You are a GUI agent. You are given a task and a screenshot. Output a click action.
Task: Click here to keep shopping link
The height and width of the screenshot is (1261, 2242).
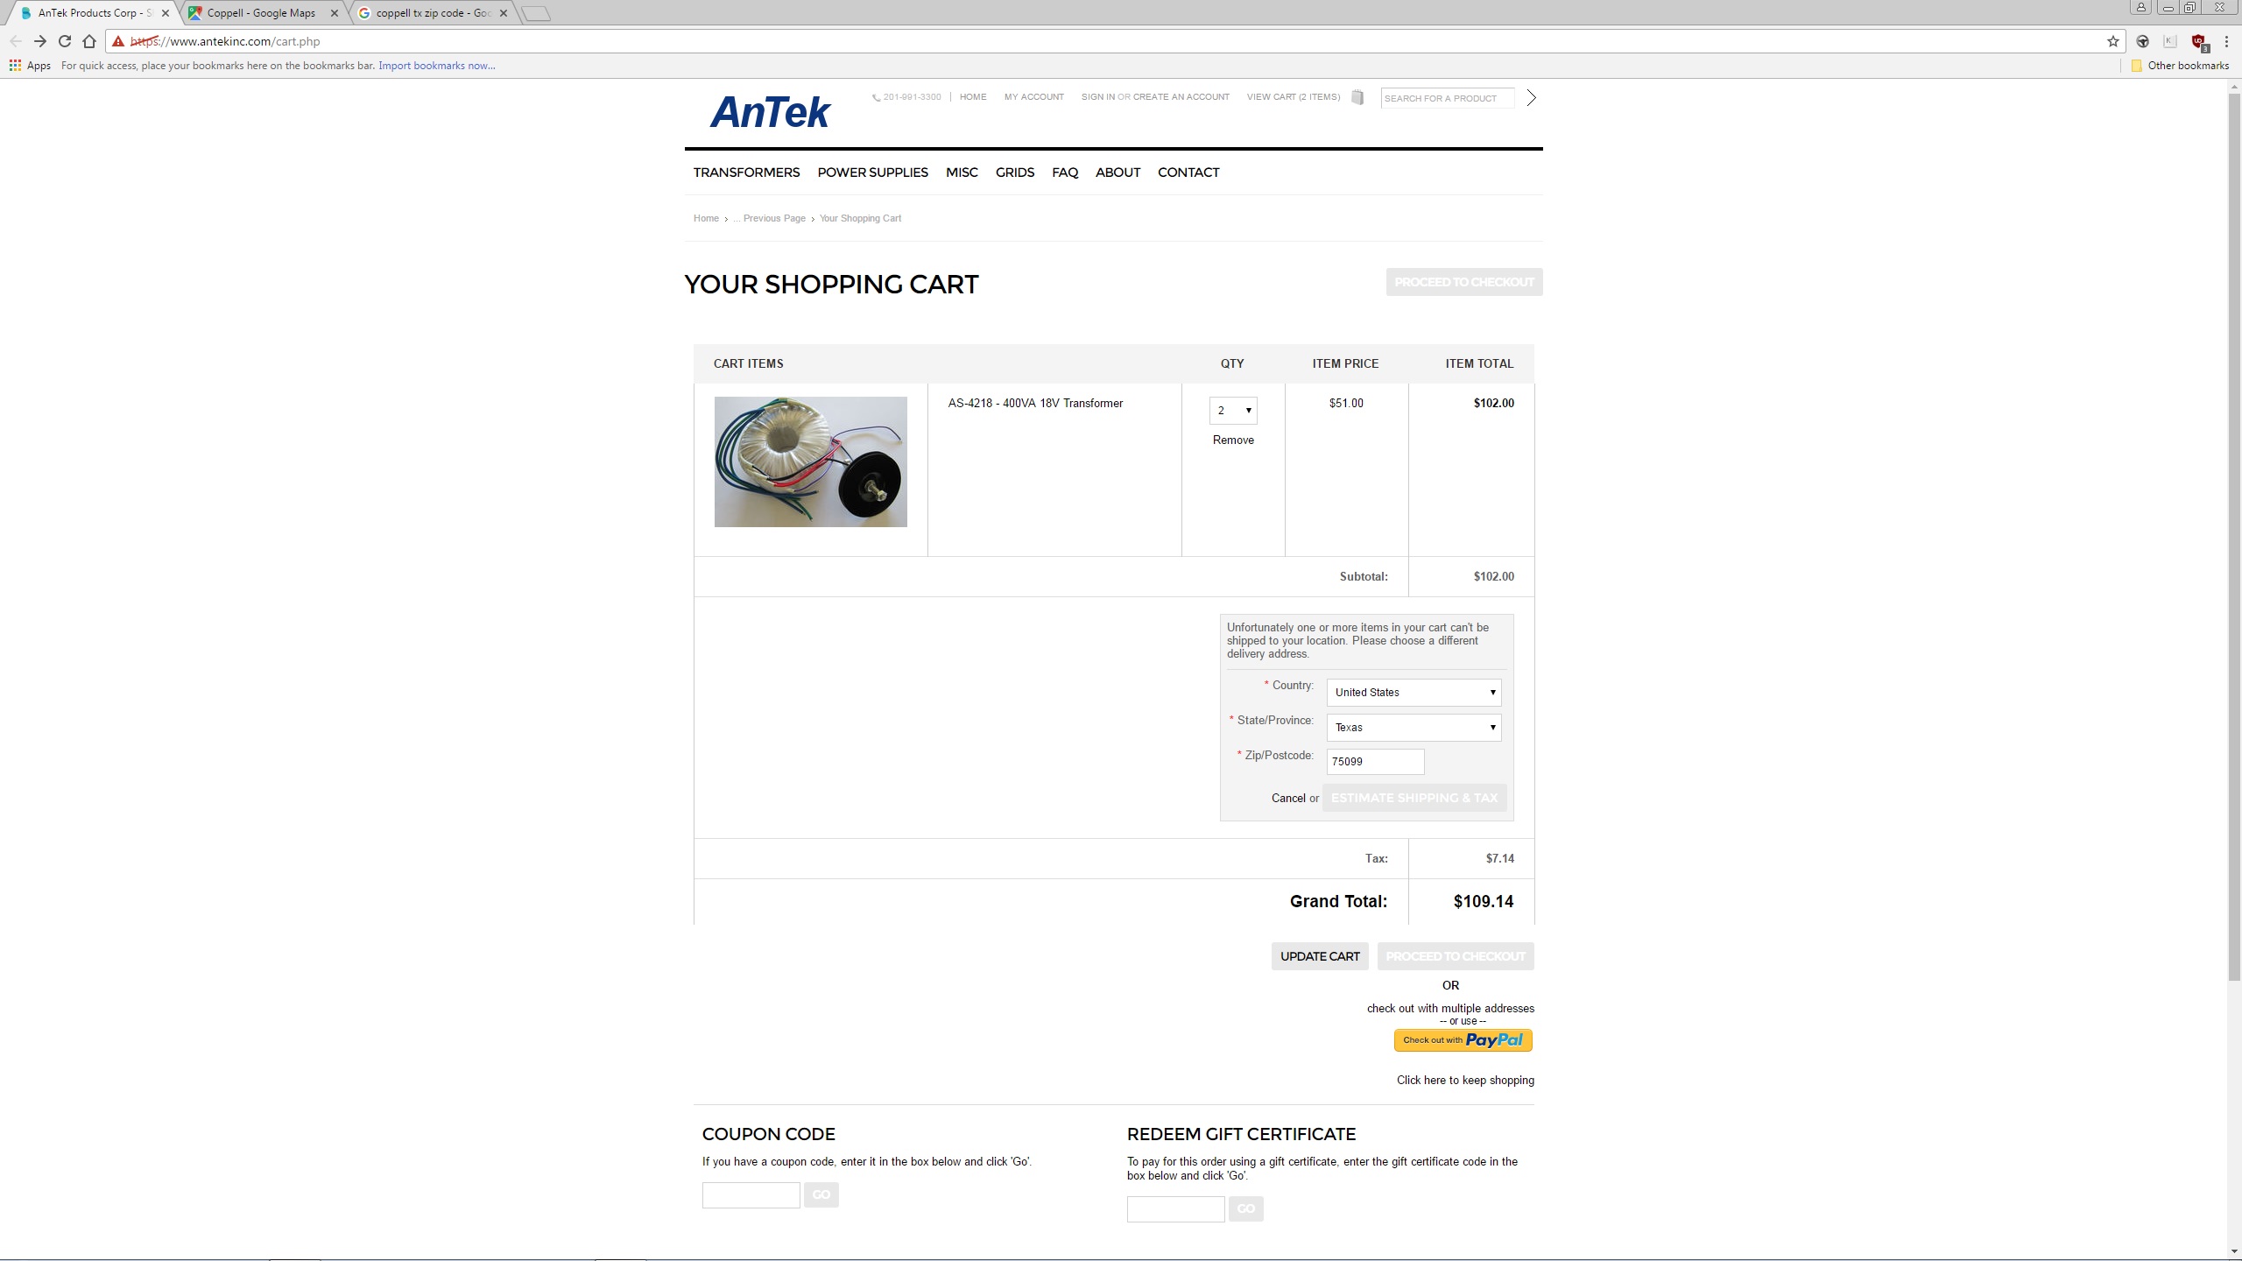1465,1080
